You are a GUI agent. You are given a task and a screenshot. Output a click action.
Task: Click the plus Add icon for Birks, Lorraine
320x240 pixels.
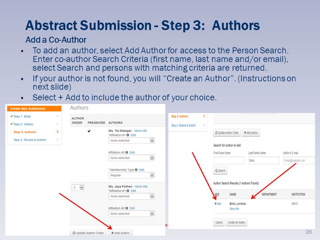coord(218,204)
